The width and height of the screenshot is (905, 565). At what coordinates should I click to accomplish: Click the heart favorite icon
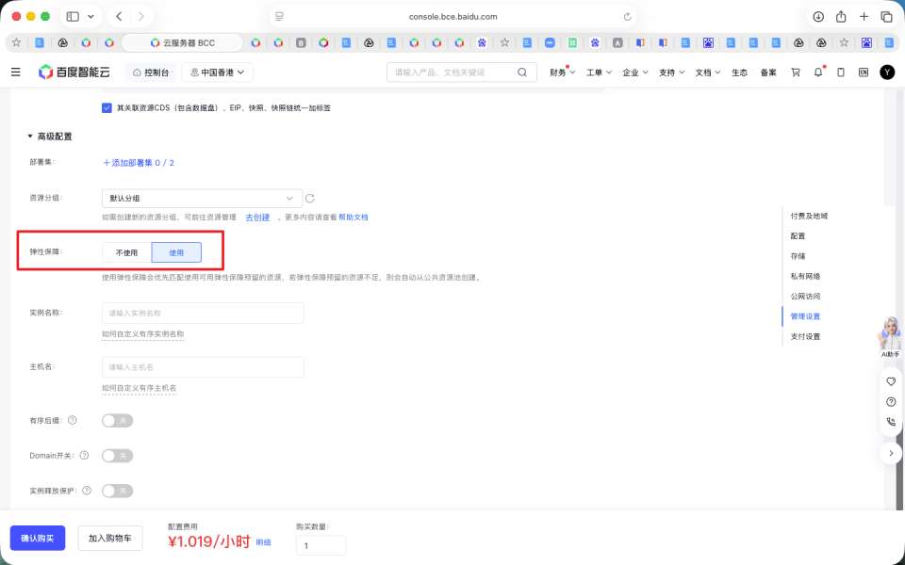pyautogui.click(x=891, y=381)
